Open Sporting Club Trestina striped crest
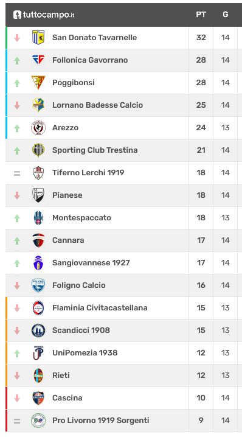The width and height of the screenshot is (242, 437). coord(38,150)
